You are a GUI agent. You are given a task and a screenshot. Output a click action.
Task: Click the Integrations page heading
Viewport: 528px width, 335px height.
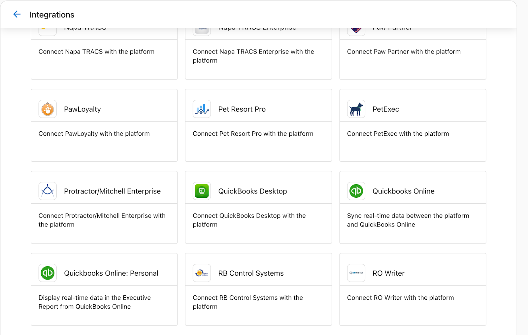click(52, 15)
